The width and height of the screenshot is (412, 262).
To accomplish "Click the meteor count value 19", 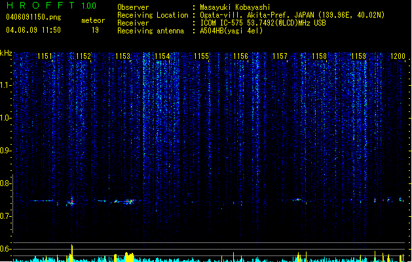I will (95, 30).
